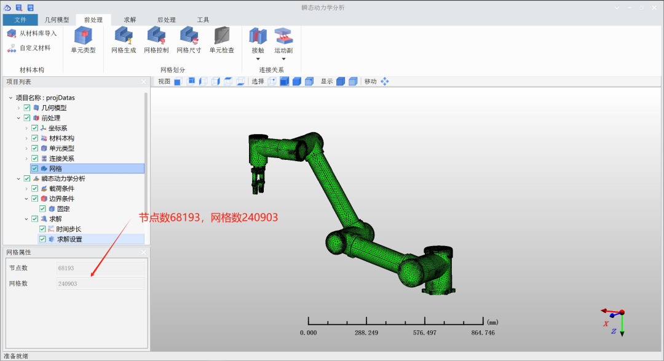664x361 pixels.
Task: Run 单元检查 element check
Action: [222, 40]
